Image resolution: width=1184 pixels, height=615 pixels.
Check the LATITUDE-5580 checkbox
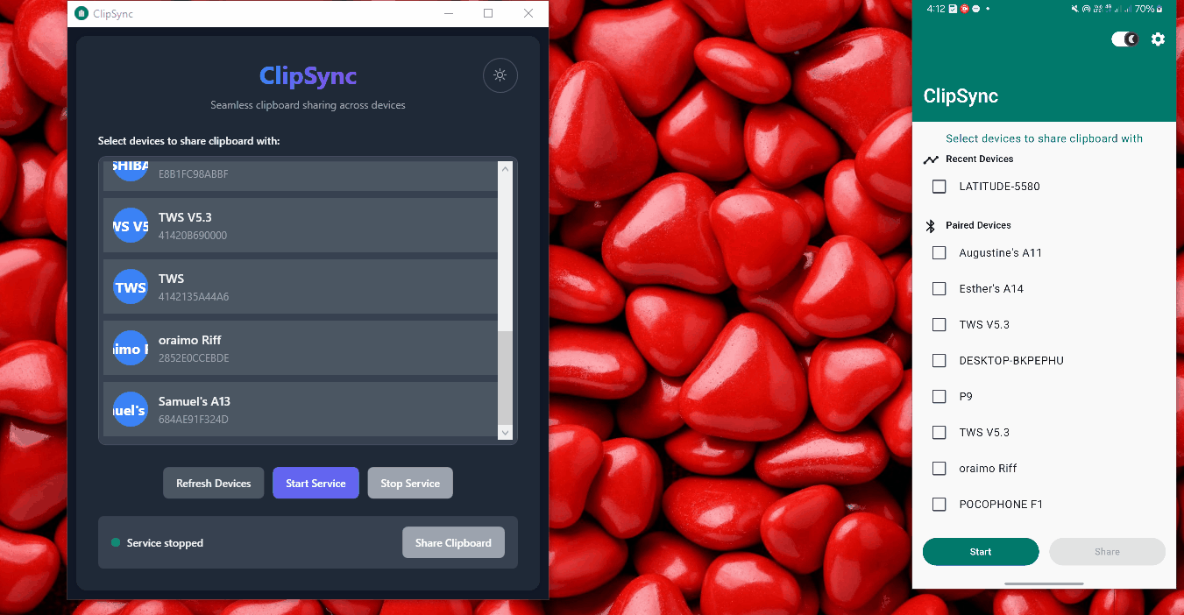(939, 187)
